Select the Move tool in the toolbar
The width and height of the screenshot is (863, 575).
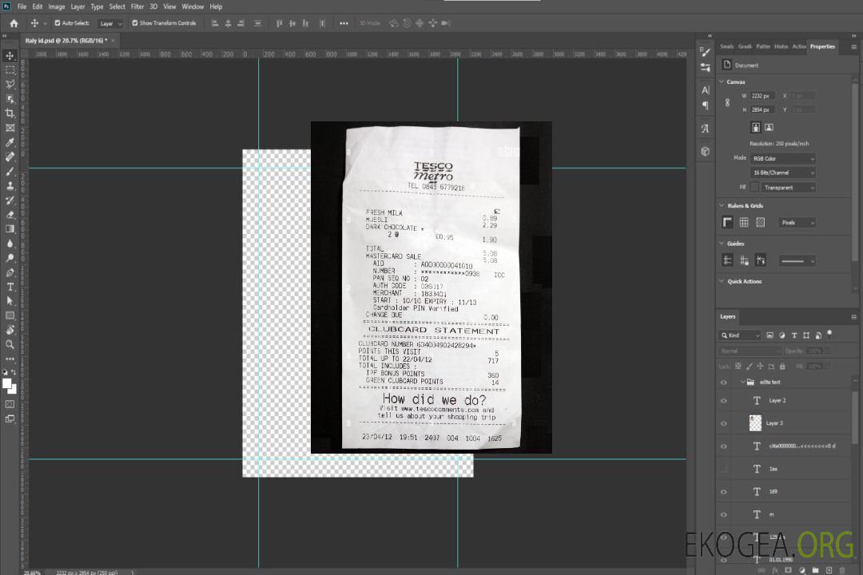click(x=10, y=56)
